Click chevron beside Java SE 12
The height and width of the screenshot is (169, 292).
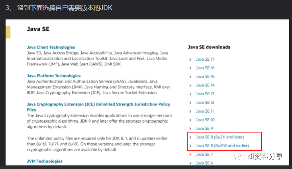[190, 103]
